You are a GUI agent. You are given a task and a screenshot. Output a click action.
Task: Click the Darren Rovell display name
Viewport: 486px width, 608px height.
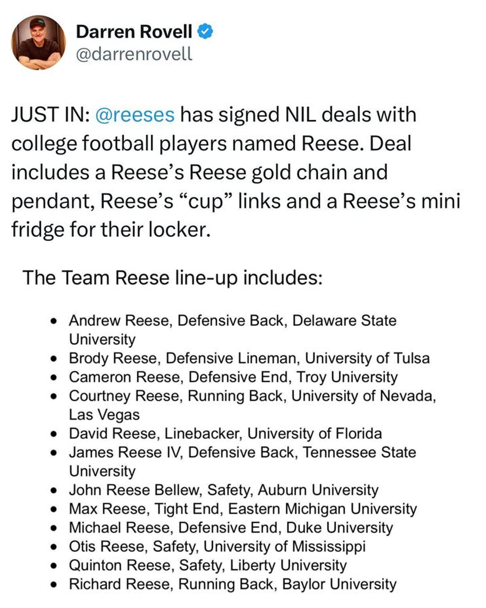(134, 32)
